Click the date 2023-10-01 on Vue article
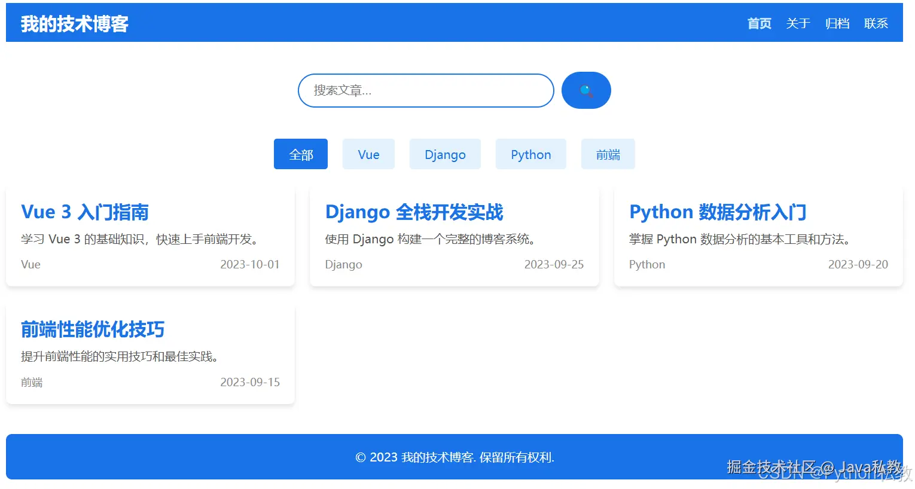Screen dimensions: 915x489 coord(250,264)
